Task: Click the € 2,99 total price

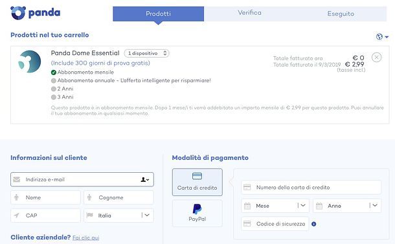Action: click(354, 65)
